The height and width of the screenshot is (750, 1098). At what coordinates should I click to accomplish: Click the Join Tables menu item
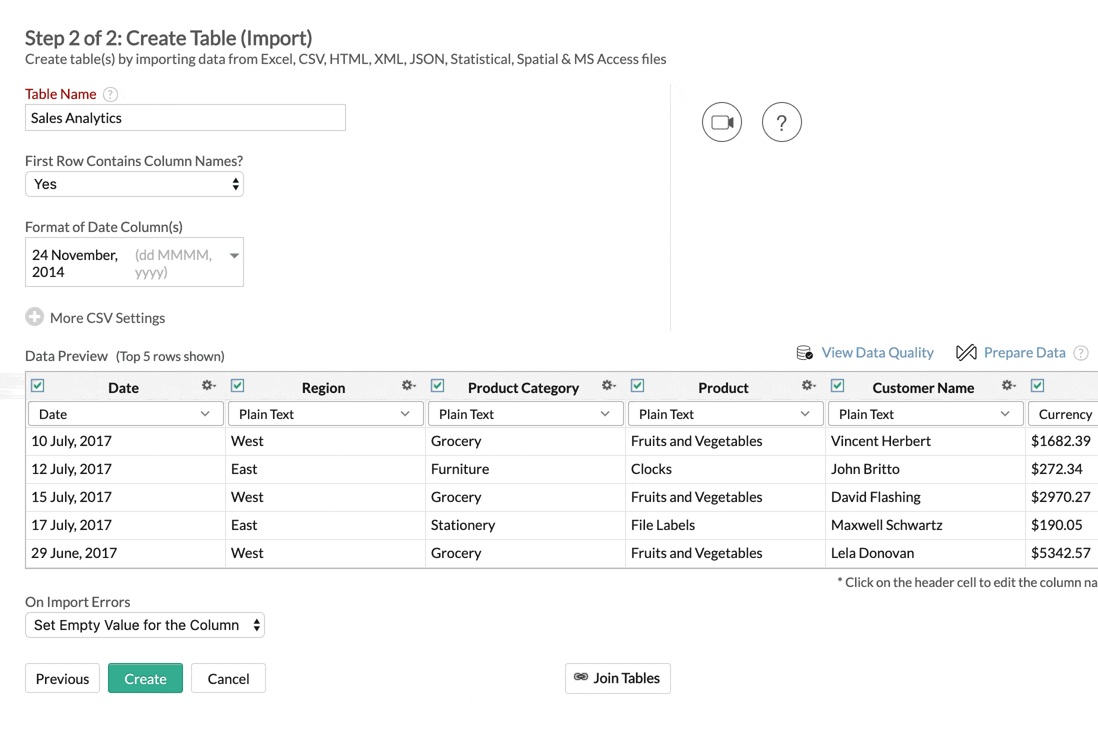point(616,678)
